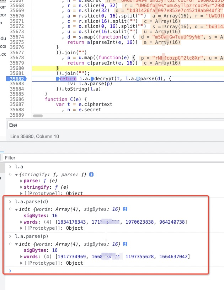This screenshot has width=224, height=290.
Task: Click the console Filter input field
Action: point(113,158)
